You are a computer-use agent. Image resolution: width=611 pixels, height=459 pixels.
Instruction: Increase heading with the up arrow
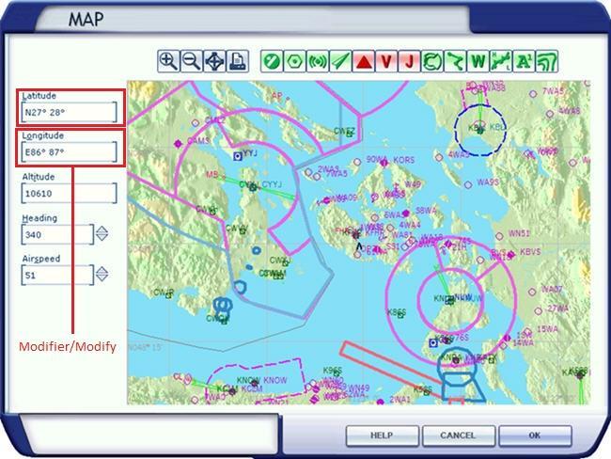point(102,229)
